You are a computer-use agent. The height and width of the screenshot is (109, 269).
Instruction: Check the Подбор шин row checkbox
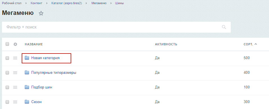tap(7, 87)
